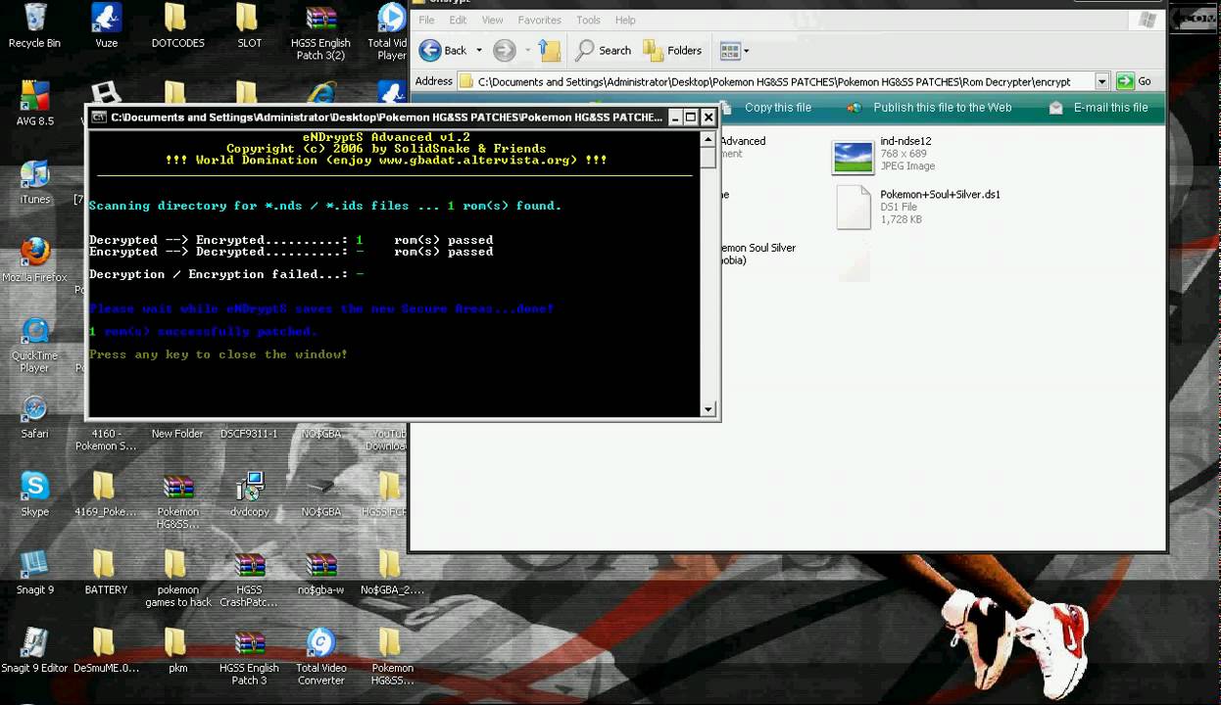Go Back in Explorer window

click(x=444, y=50)
